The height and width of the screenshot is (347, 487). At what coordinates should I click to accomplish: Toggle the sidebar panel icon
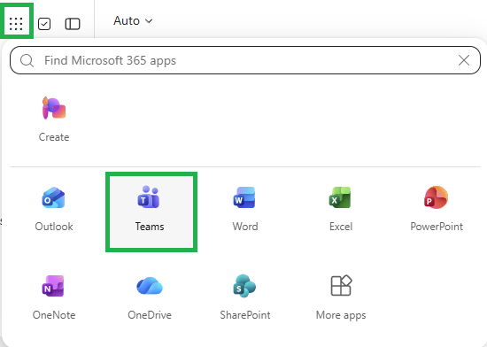click(x=73, y=24)
